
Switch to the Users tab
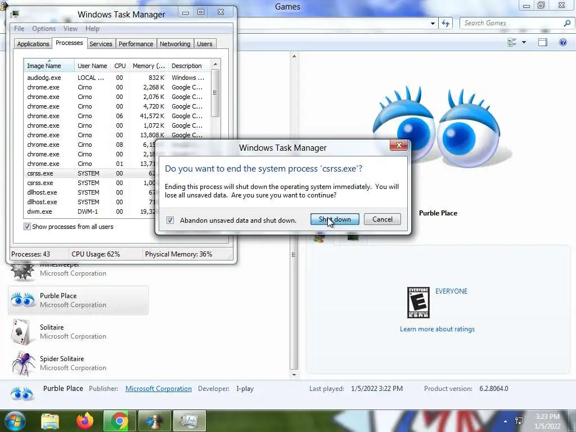205,44
